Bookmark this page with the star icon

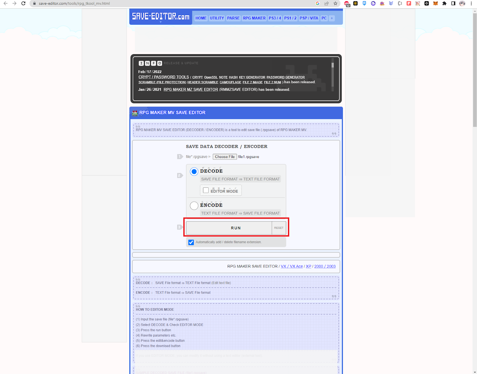point(335,4)
